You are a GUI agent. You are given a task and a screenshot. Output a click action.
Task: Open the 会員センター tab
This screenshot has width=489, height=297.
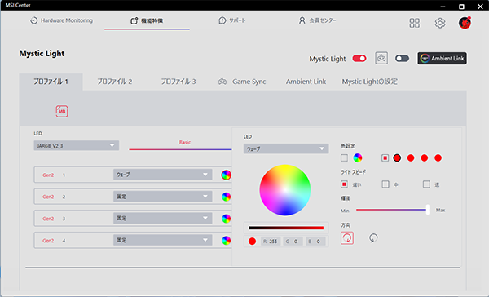(x=318, y=20)
